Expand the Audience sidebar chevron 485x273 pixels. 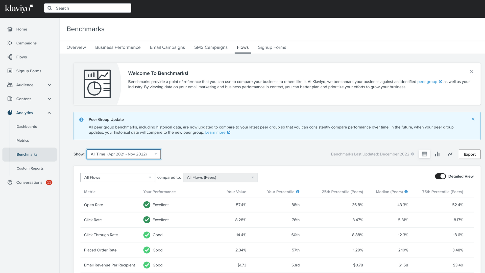point(50,85)
